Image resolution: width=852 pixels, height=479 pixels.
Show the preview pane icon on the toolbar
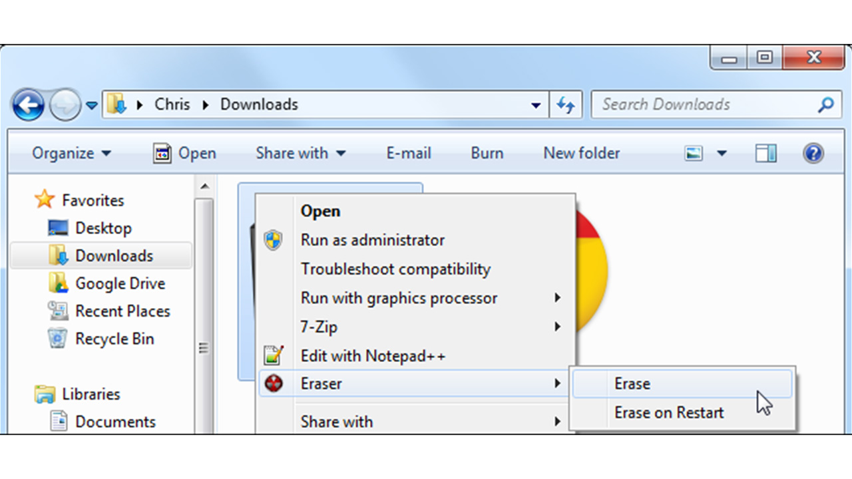765,153
